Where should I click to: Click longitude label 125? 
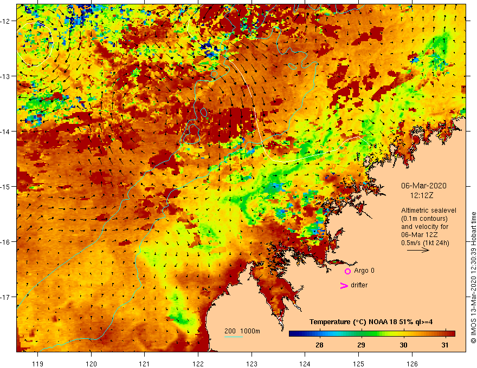click(359, 364)
